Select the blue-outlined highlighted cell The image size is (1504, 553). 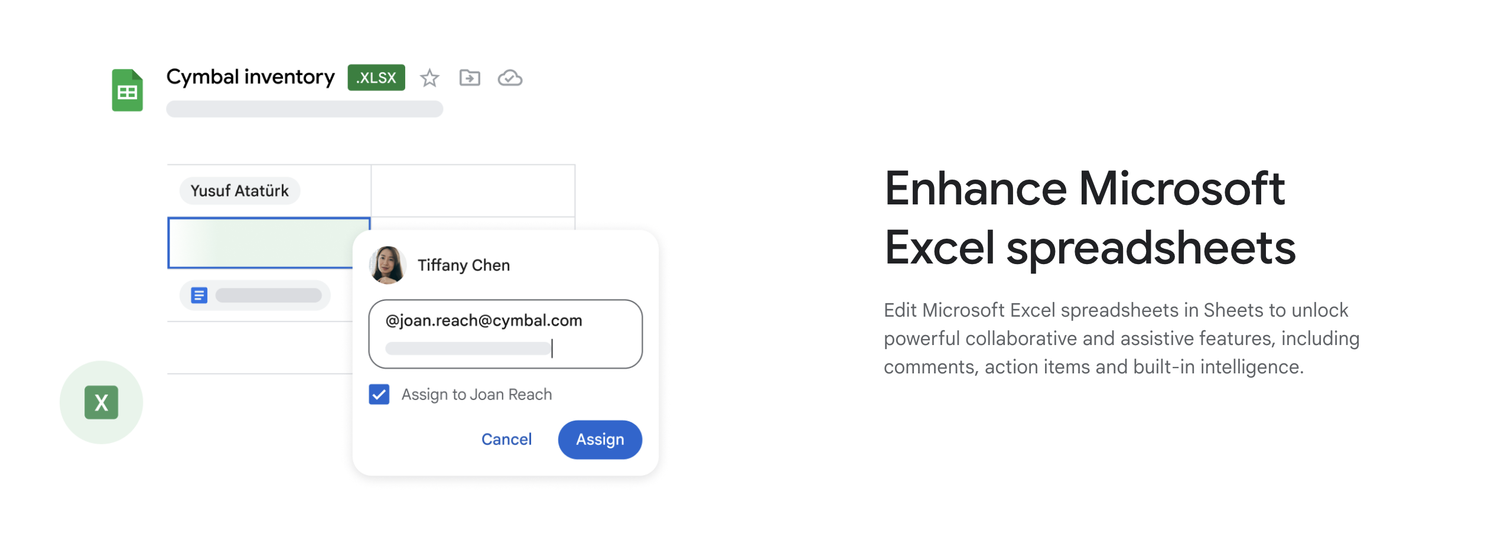point(260,243)
